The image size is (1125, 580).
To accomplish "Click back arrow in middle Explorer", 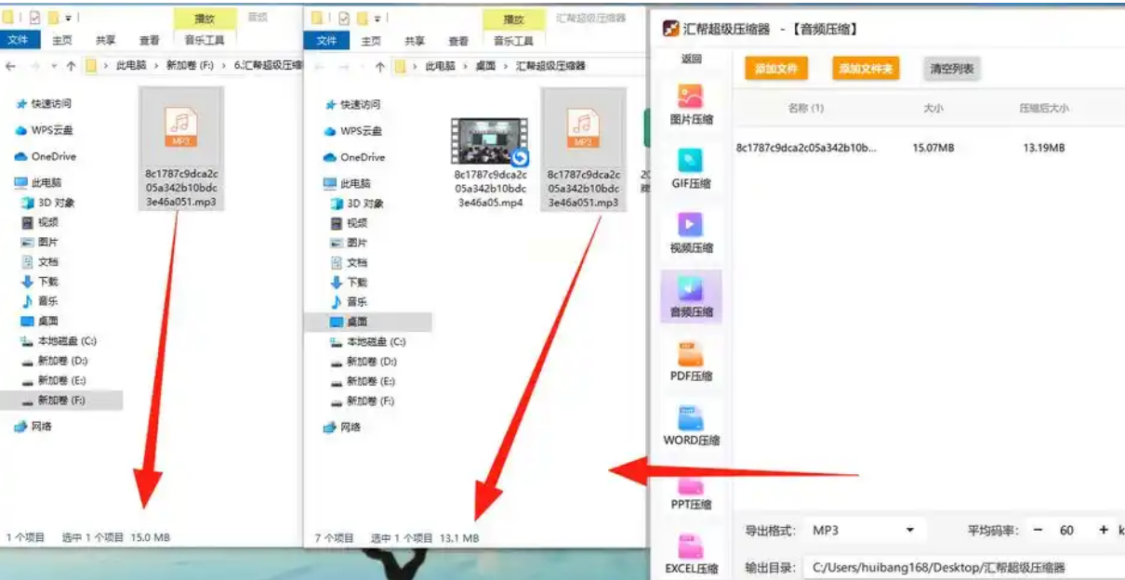I will click(321, 66).
